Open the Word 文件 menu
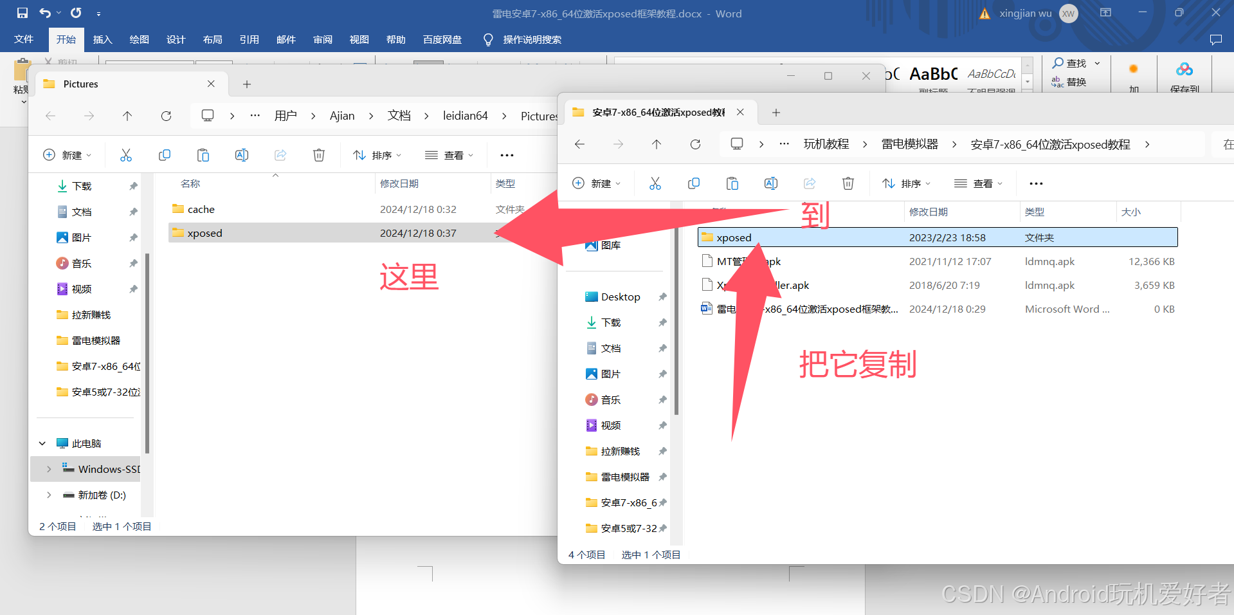The height and width of the screenshot is (615, 1234). (24, 39)
